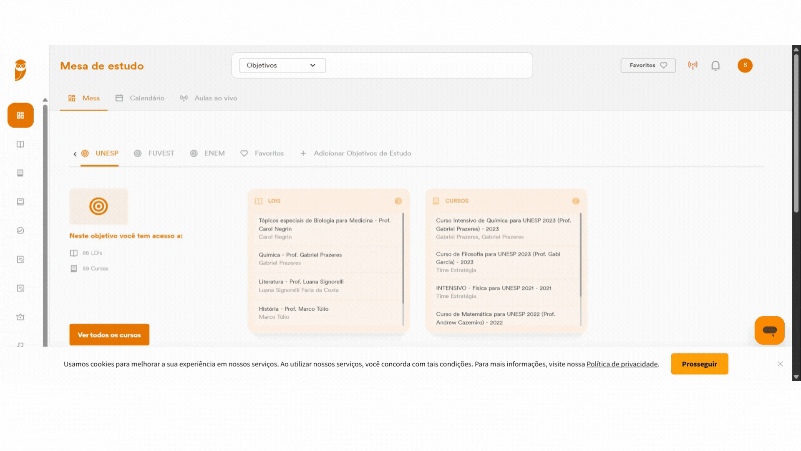Click the 59 Cursos text
Viewport: 801px width, 451px height.
click(96, 269)
